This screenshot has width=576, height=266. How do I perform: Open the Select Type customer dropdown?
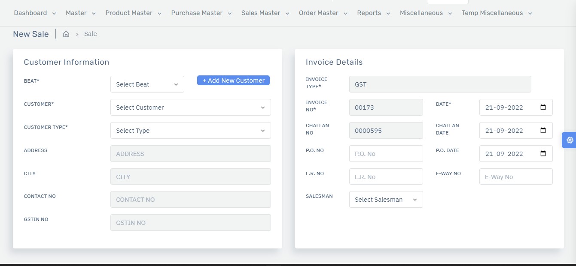190,131
